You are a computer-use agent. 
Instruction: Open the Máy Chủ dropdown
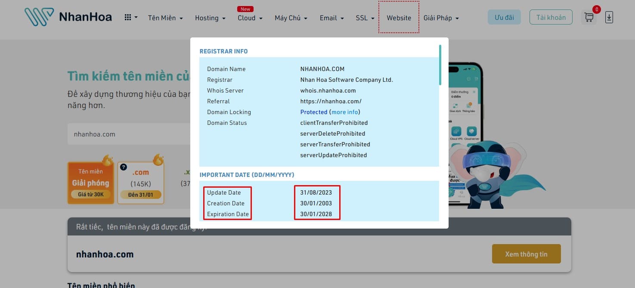[x=291, y=18]
